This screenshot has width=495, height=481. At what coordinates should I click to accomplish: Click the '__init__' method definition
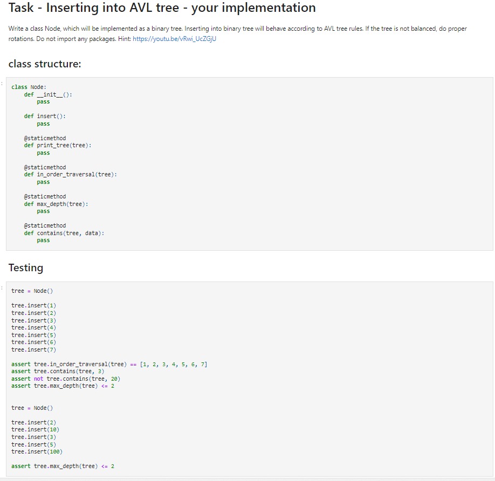pos(48,94)
